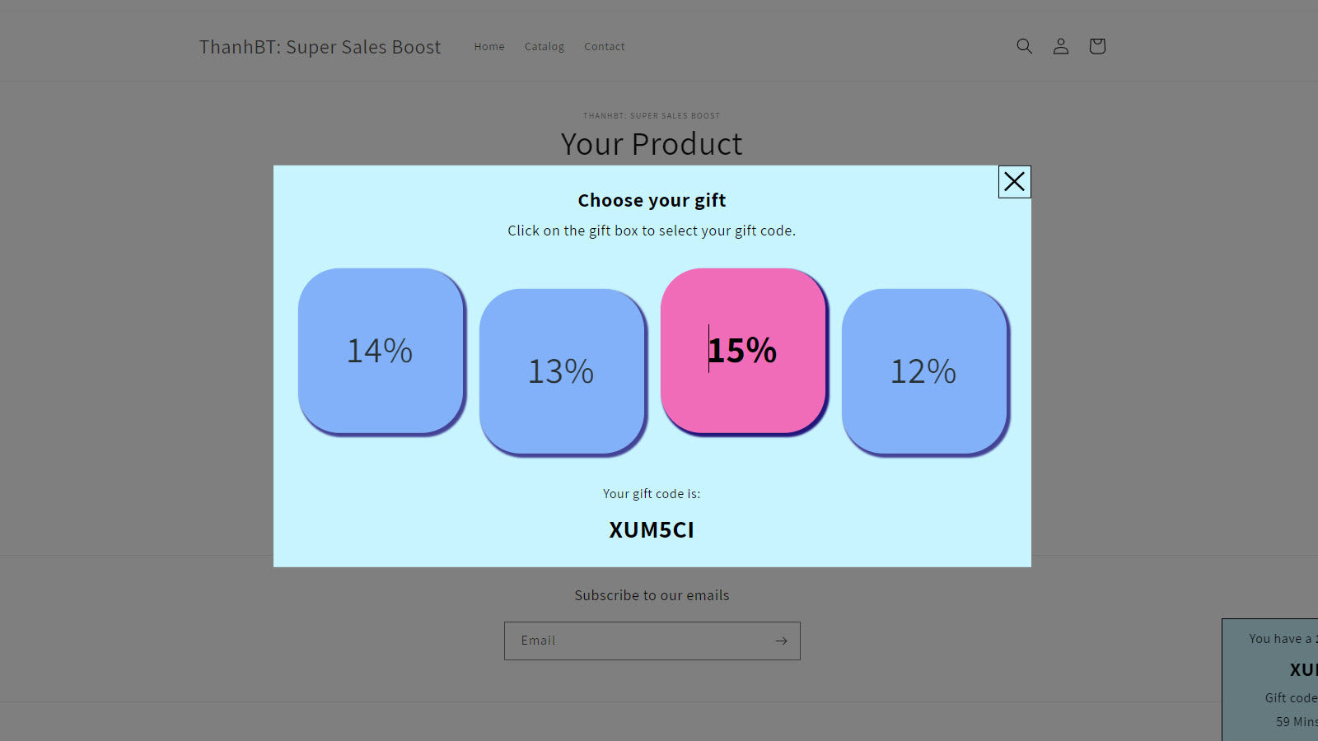Submit email with the arrow icon

pos(781,641)
